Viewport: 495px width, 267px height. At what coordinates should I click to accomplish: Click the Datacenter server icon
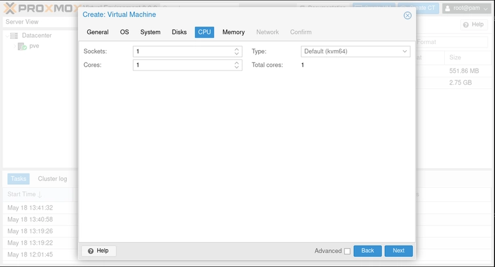tap(14, 36)
